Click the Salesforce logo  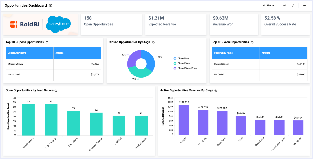[x=59, y=24]
